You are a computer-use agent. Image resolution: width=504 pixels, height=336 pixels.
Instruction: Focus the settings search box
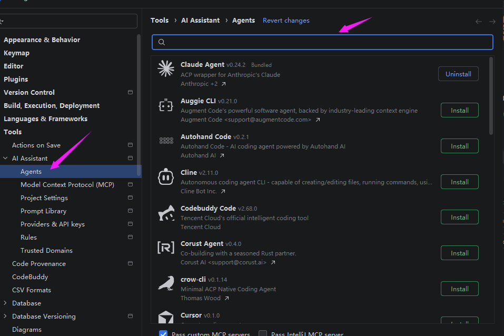[68, 21]
